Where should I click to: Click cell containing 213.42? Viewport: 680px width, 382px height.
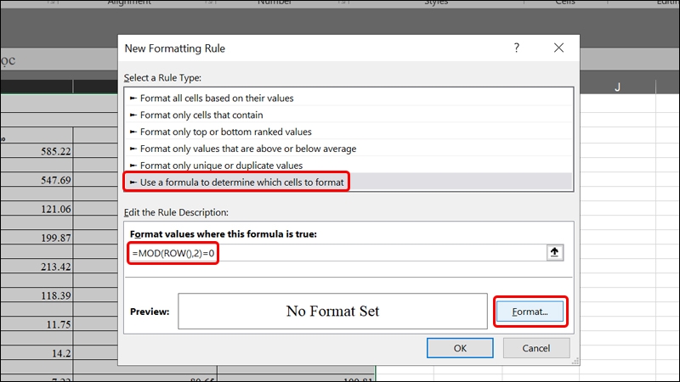pos(37,267)
